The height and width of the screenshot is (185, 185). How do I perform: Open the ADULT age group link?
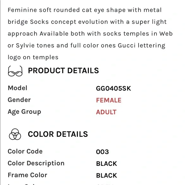[106, 112]
